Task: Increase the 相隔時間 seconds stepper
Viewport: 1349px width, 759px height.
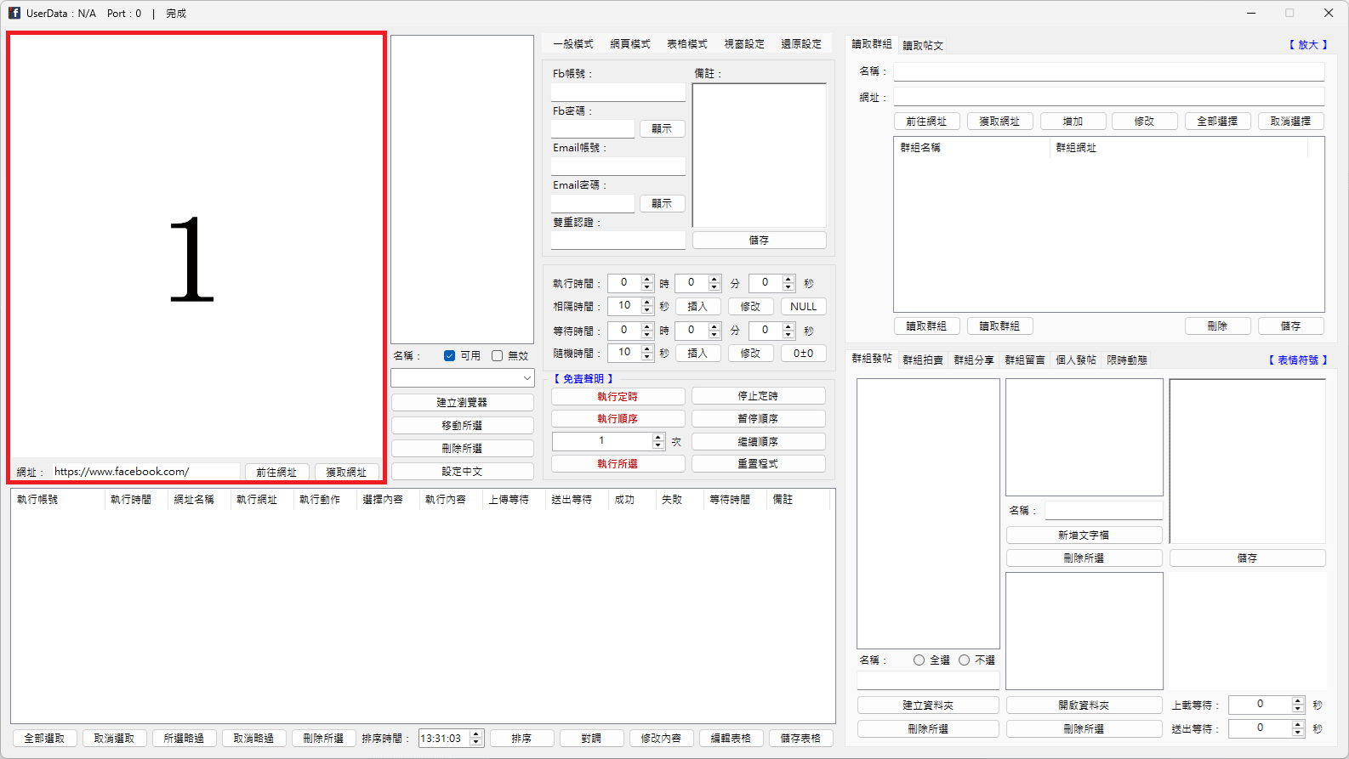Action: [647, 303]
